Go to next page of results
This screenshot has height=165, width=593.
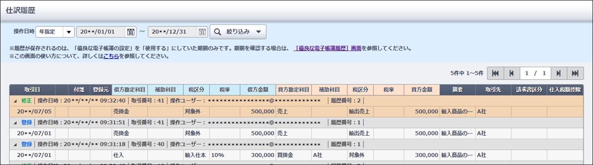click(x=559, y=73)
